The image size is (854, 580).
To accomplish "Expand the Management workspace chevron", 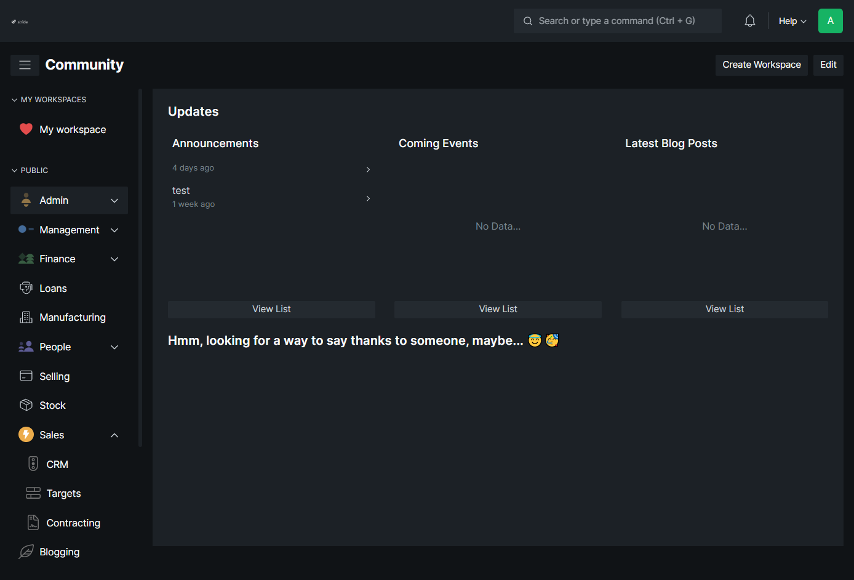I will coord(114,230).
